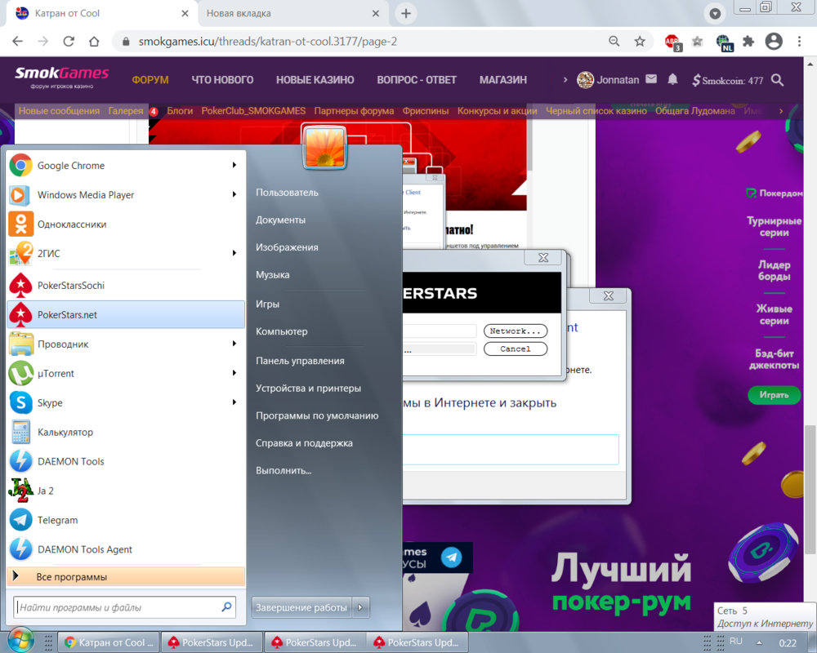
Task: Open shutdown options arrow
Action: pos(360,607)
